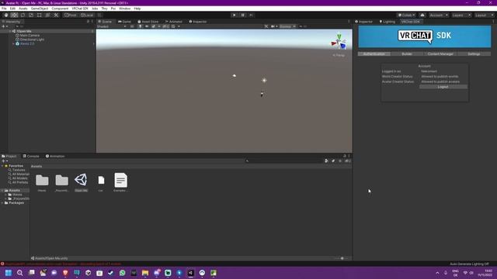Open the SDK Authentication tab
497x279 pixels.
tap(374, 53)
